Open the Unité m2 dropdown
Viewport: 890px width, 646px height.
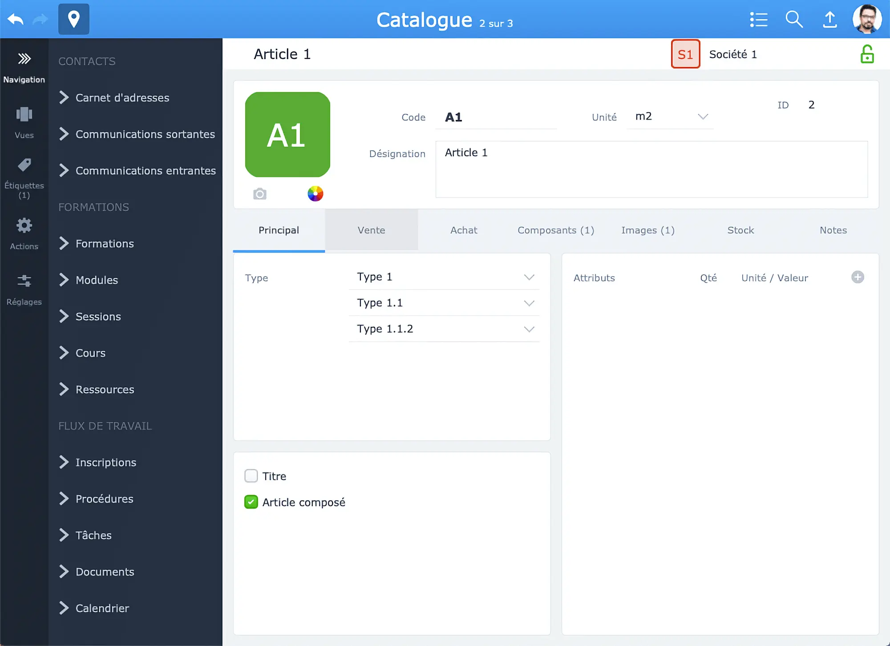671,116
